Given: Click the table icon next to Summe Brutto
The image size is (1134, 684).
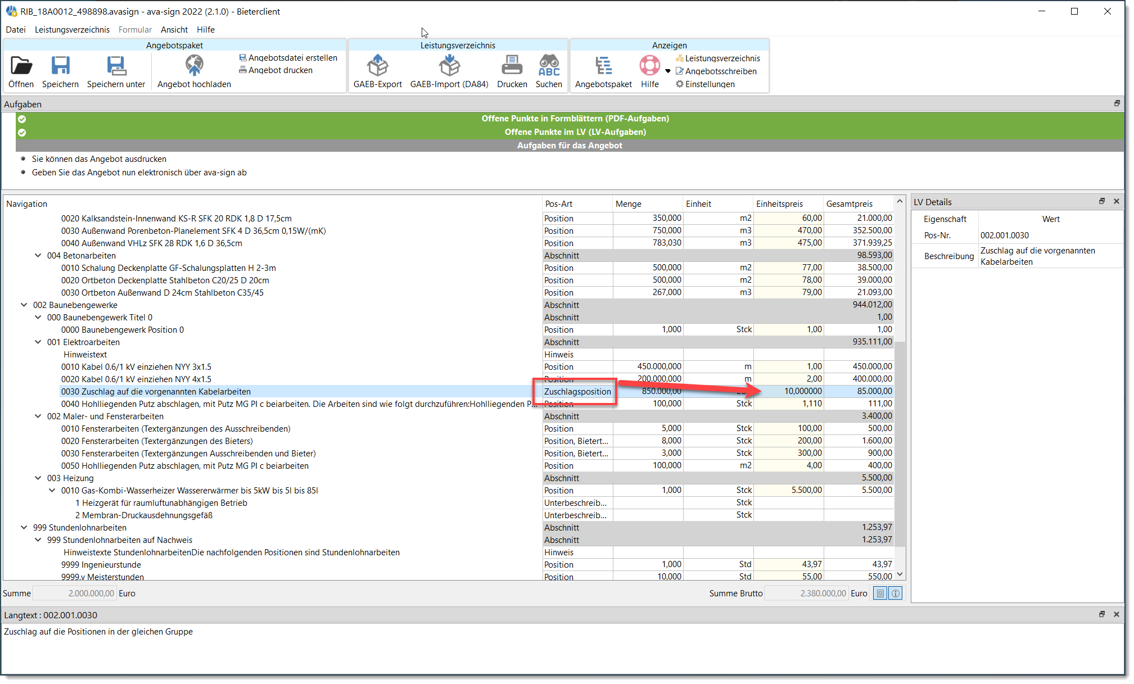Looking at the screenshot, I should click(880, 594).
